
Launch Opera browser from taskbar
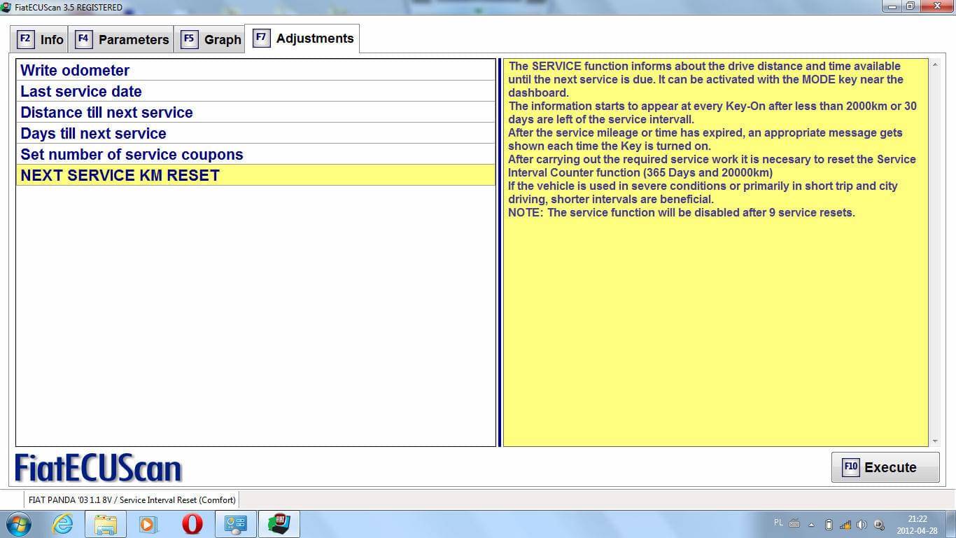pos(192,524)
